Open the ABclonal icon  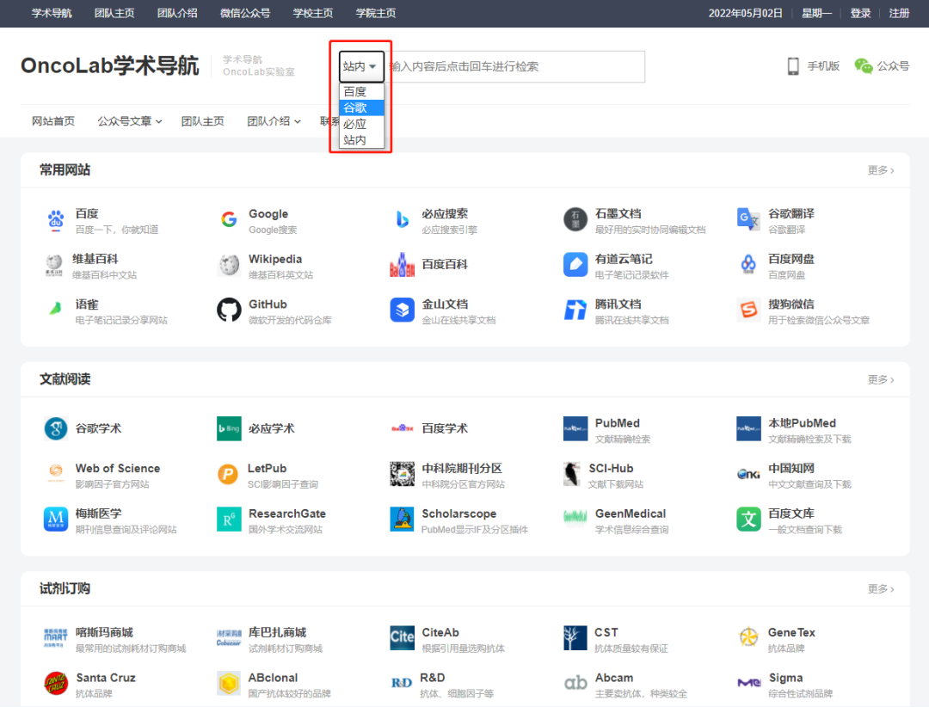[230, 683]
